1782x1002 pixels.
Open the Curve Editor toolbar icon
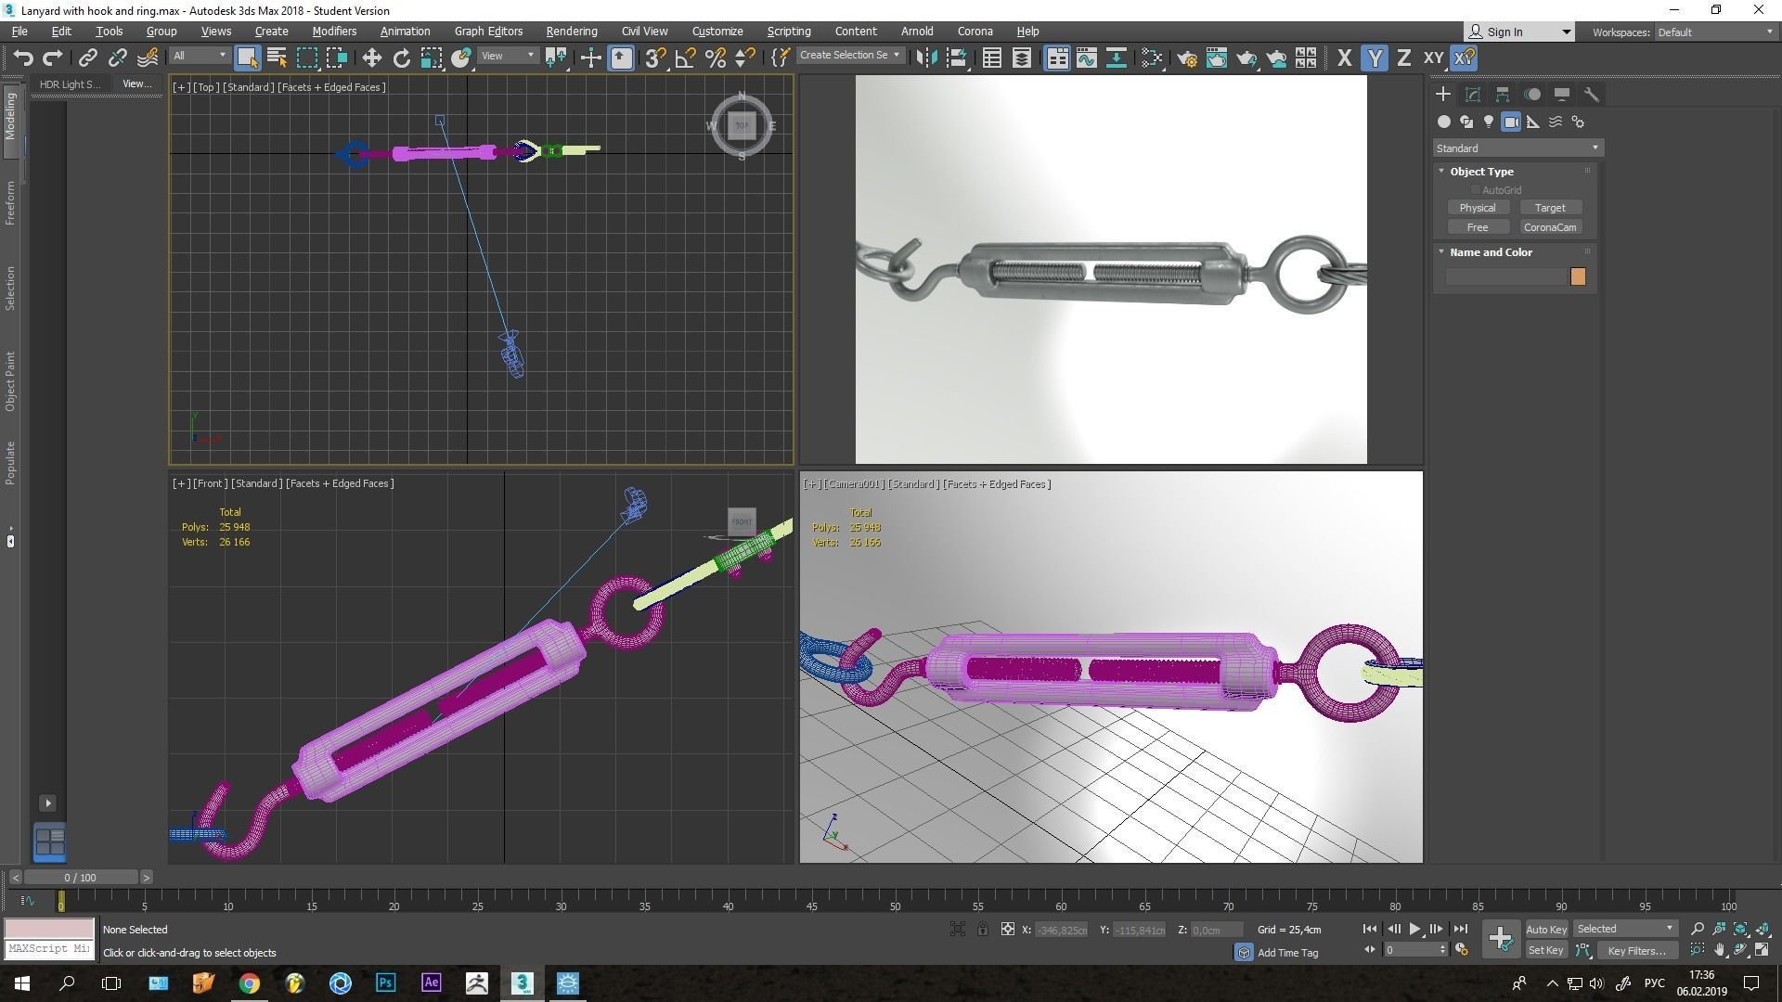pos(1086,58)
